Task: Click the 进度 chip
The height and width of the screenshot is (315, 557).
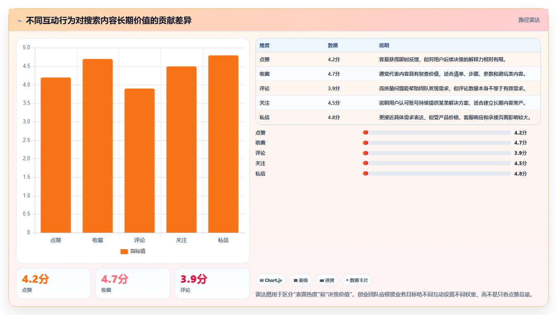Action: [327, 280]
